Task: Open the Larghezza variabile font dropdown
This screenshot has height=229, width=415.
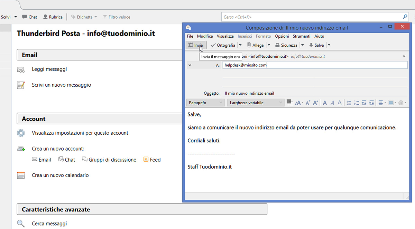Action: click(256, 103)
